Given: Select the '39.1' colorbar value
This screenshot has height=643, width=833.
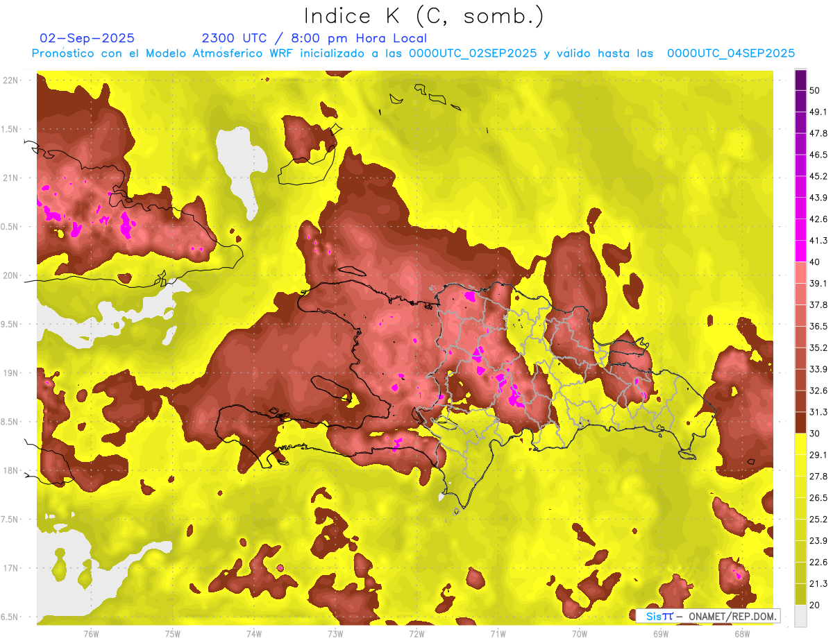Looking at the screenshot, I should coord(818,283).
